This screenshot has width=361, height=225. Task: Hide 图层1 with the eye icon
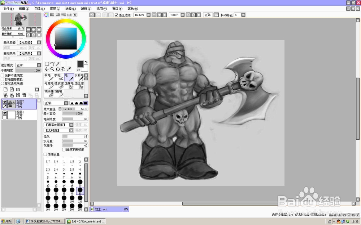[5, 113]
